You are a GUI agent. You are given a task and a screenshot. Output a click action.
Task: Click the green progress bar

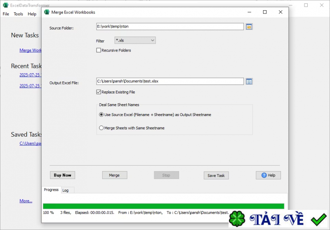[x=163, y=206]
